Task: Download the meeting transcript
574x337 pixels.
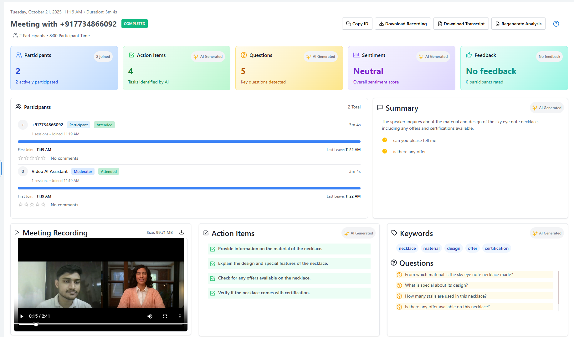Action: (461, 24)
